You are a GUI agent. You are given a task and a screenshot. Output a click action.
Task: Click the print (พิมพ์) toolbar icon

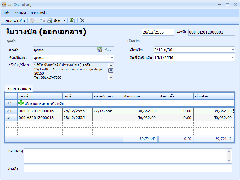click(50, 21)
